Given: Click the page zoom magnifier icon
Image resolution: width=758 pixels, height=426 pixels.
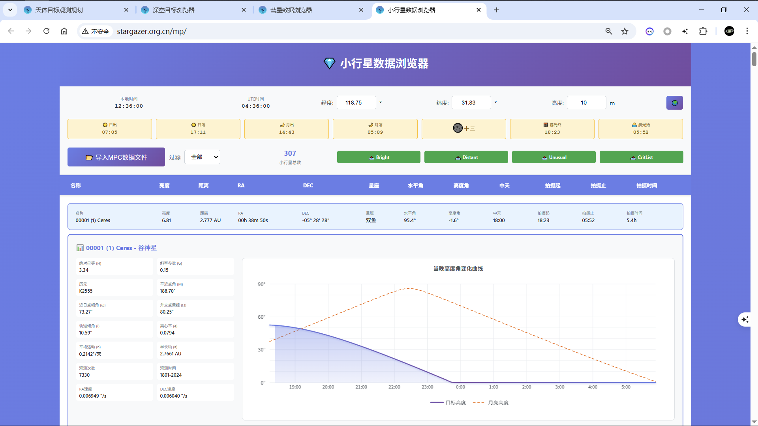Looking at the screenshot, I should coord(609,31).
